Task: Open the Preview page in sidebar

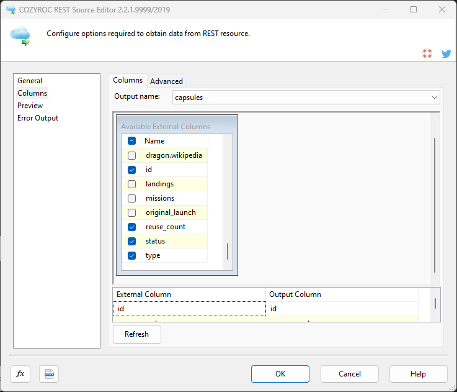Action: [x=30, y=106]
